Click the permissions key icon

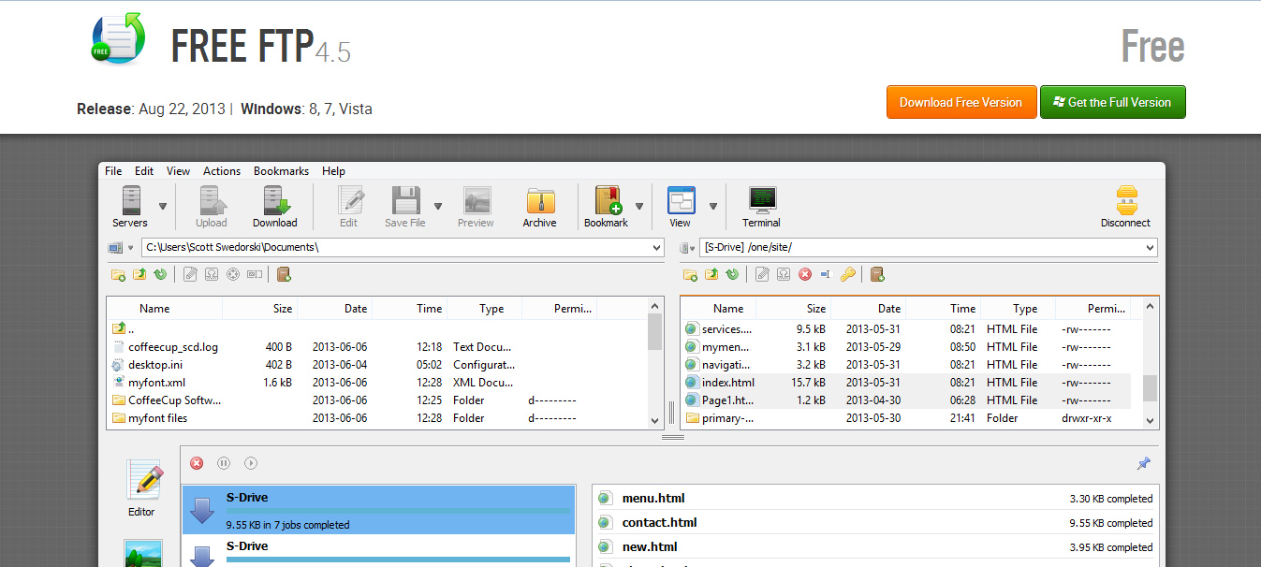[x=847, y=275]
